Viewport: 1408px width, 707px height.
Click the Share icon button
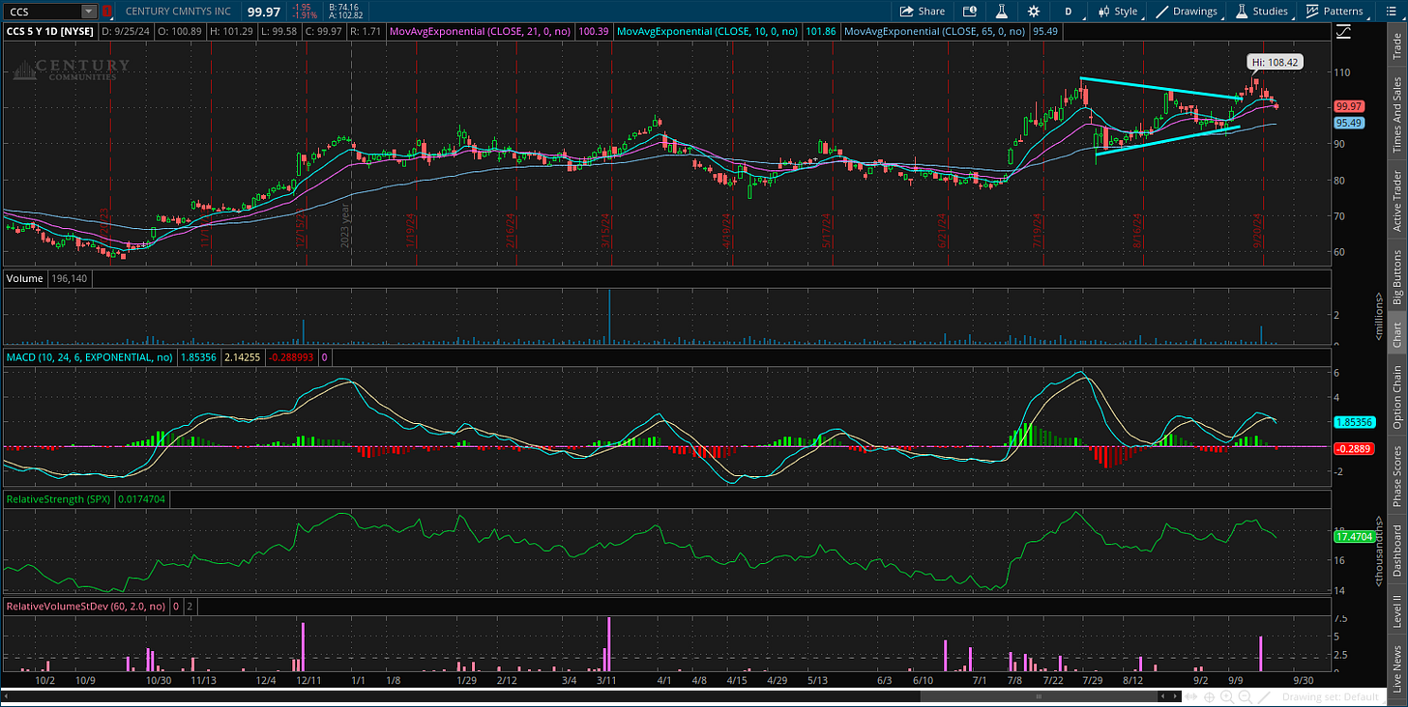coord(922,12)
